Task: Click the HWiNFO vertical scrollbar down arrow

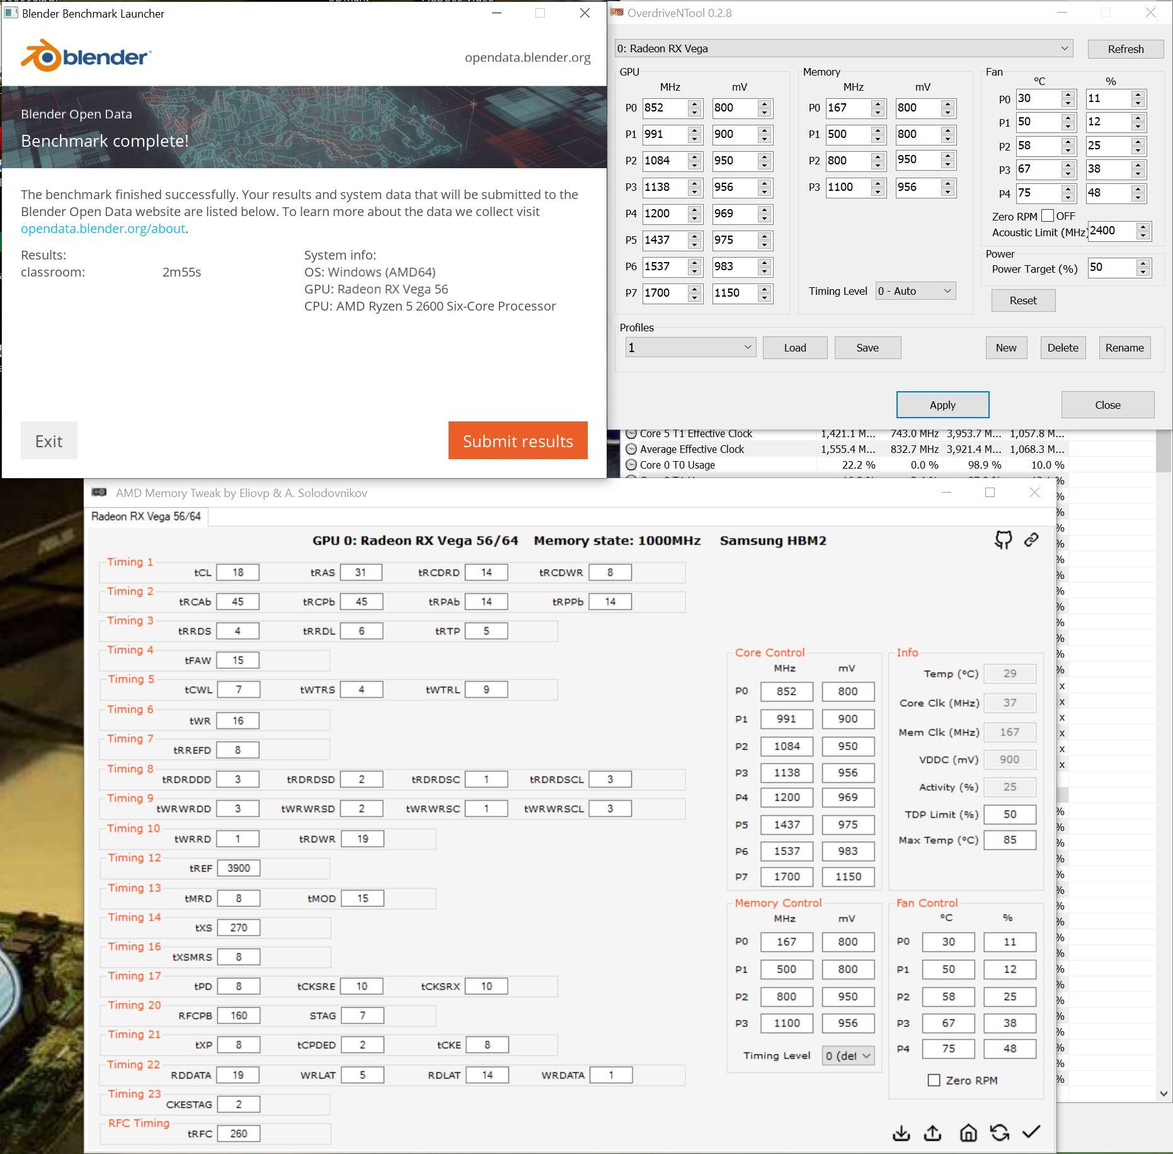Action: coord(1164,1094)
